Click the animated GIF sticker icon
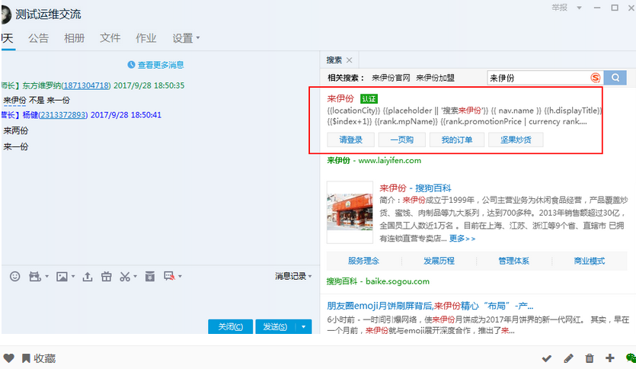The image size is (636, 369). click(35, 277)
